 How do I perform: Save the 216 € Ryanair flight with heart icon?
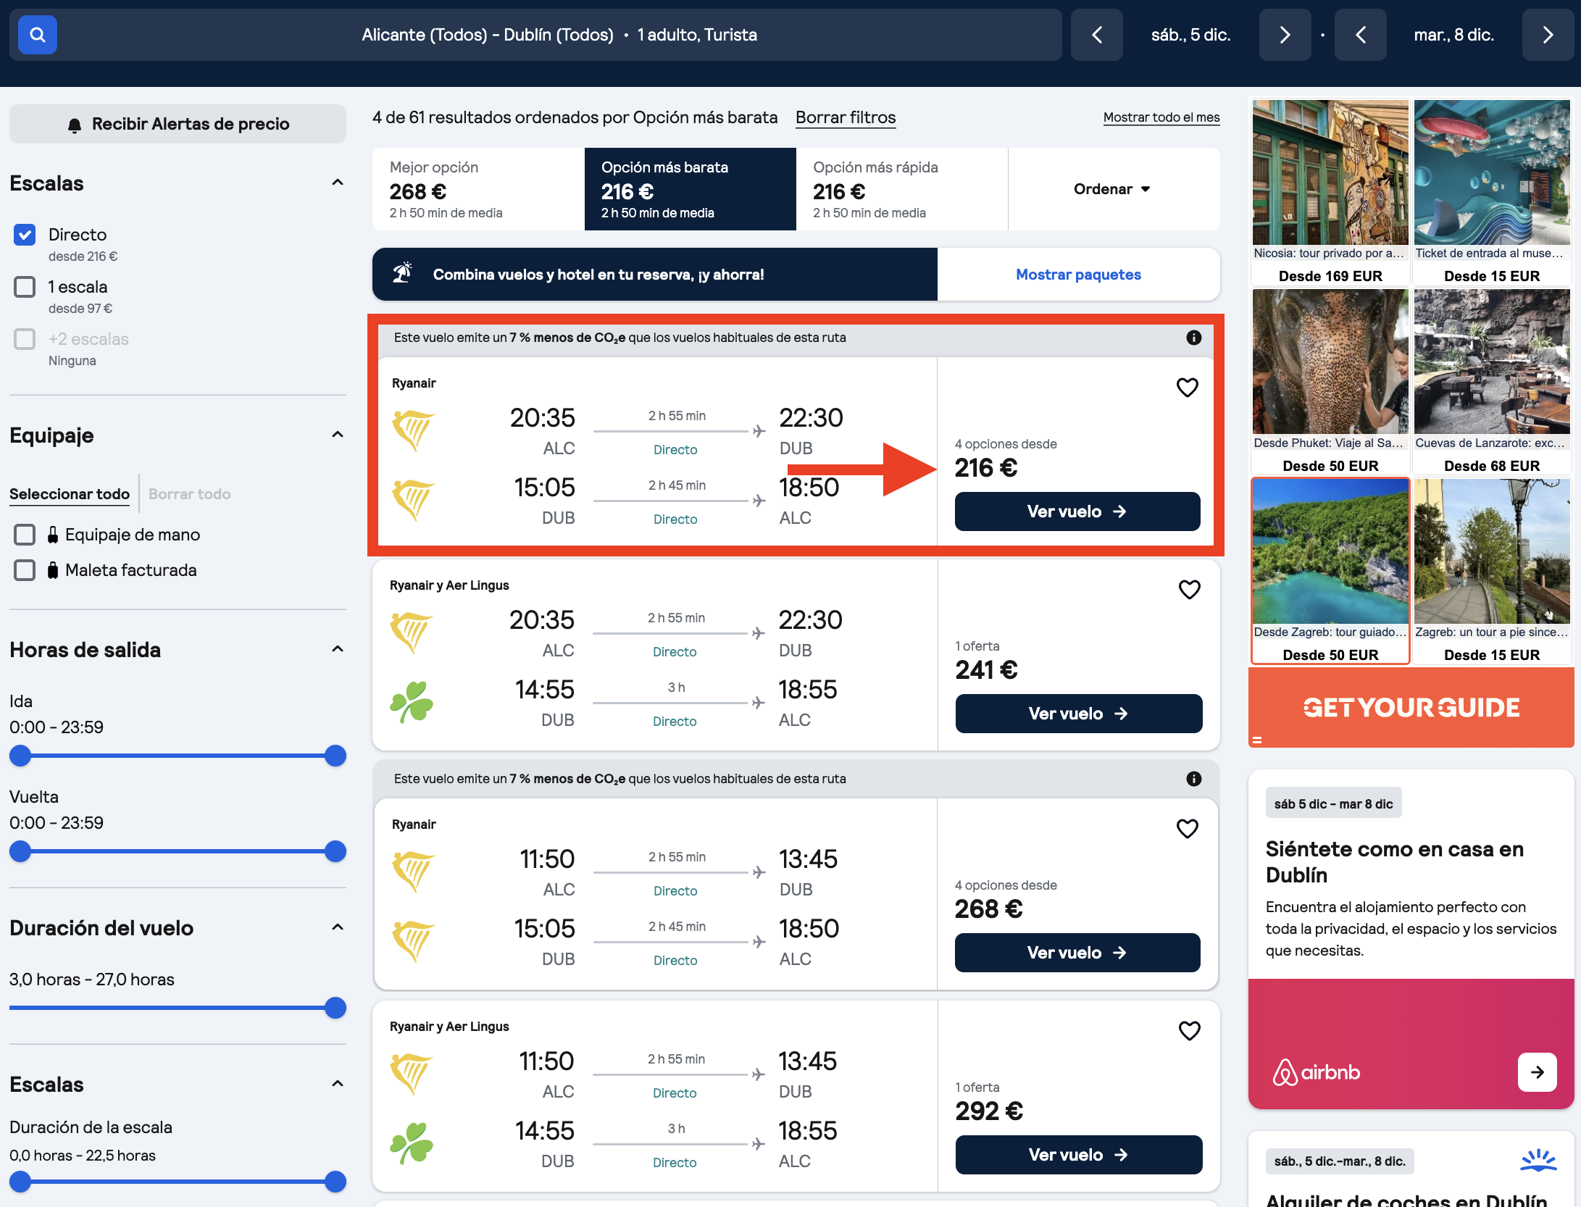tap(1187, 388)
